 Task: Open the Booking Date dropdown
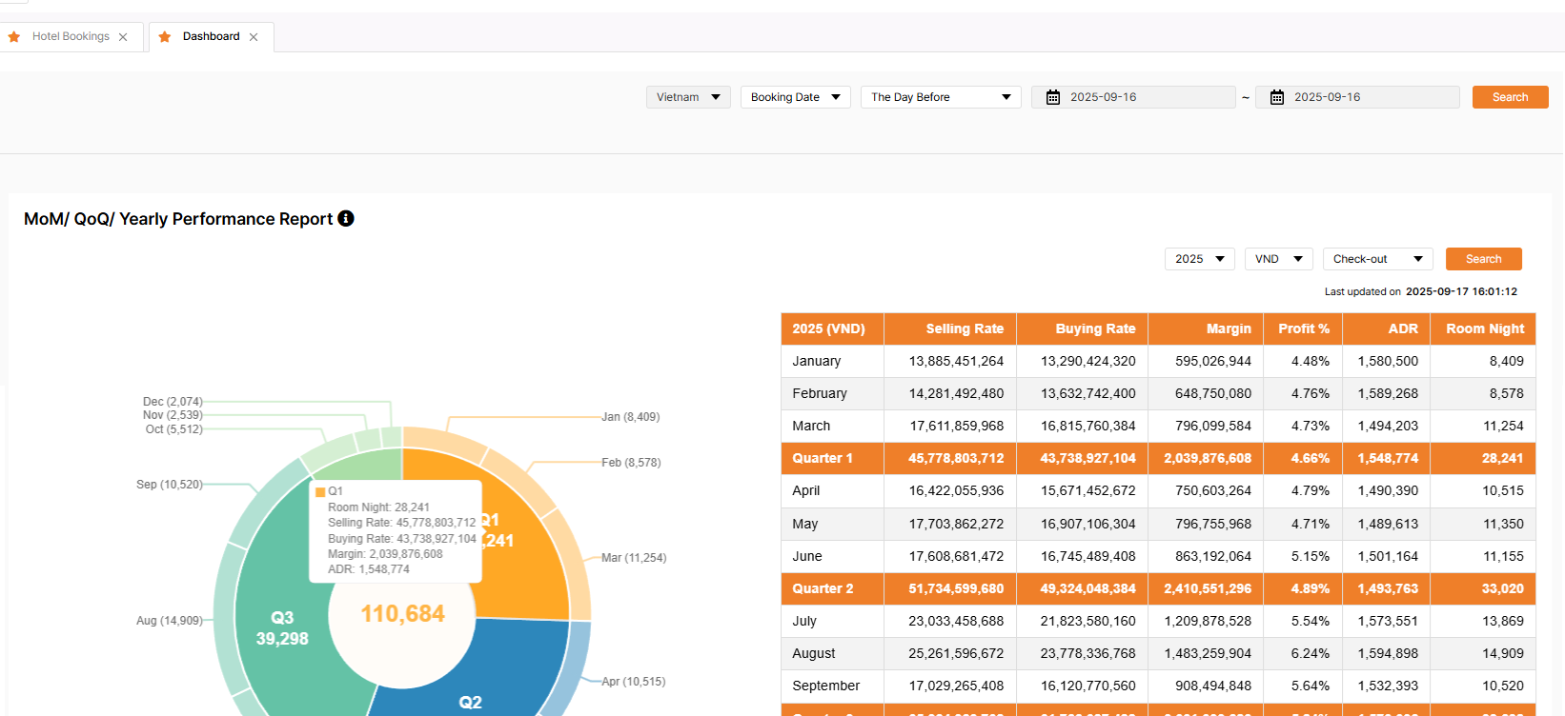tap(795, 97)
